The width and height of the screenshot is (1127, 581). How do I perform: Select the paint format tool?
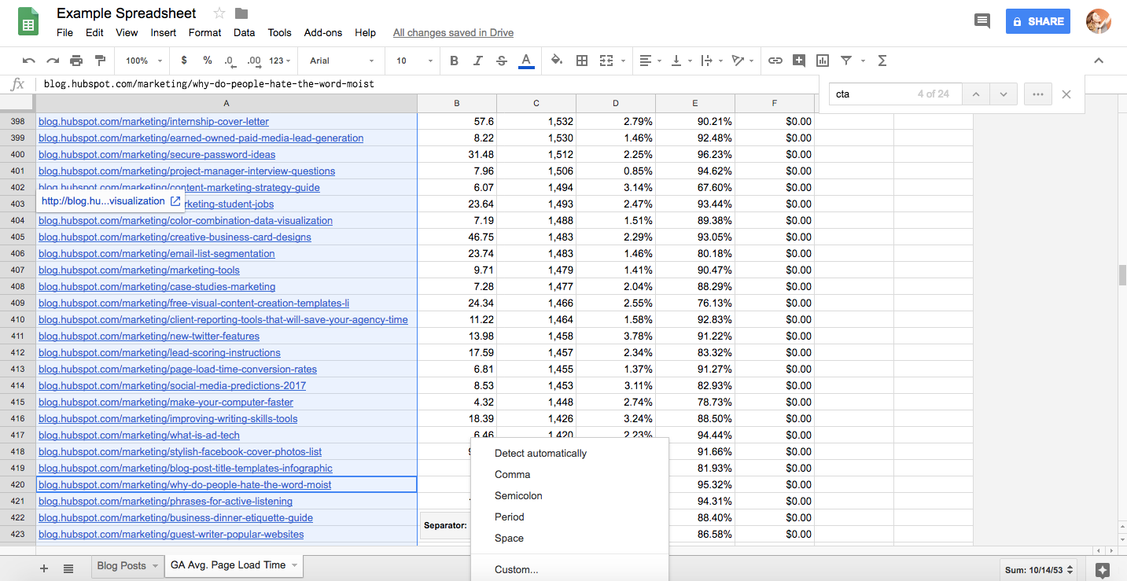pos(100,61)
